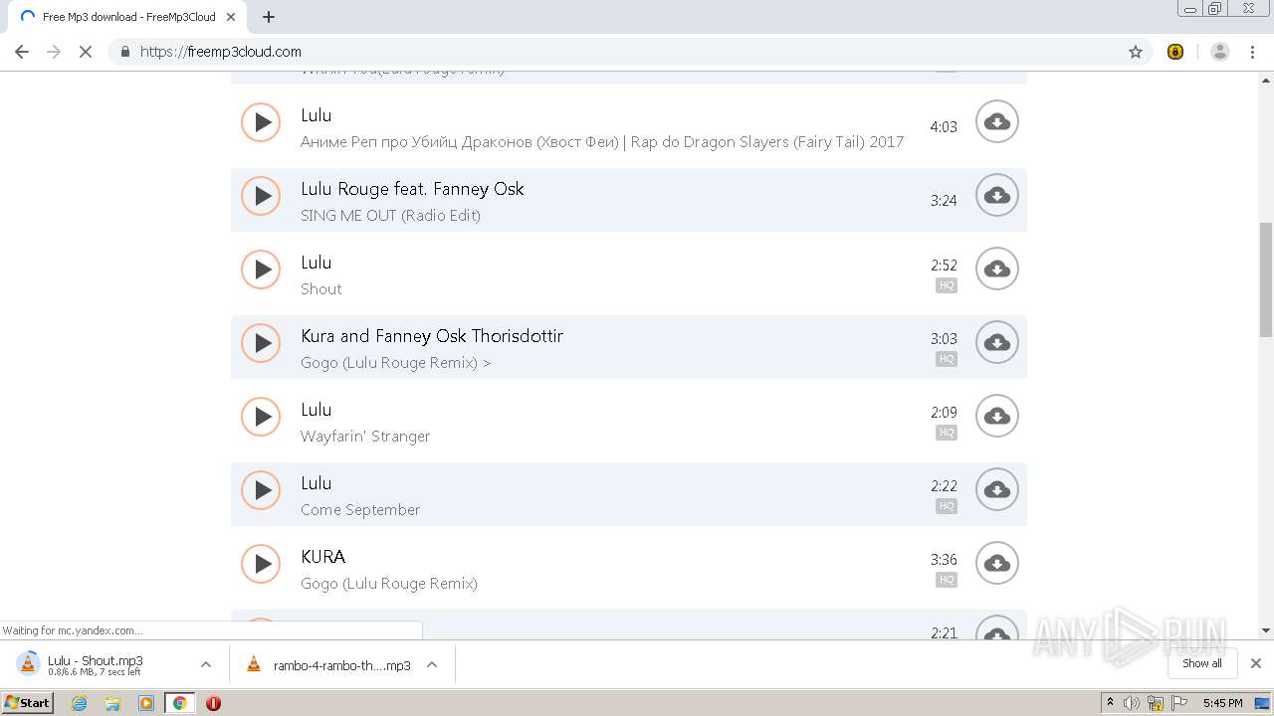Open media player taskbar icon
Image resolution: width=1274 pixels, height=716 pixels.
pos(146,703)
